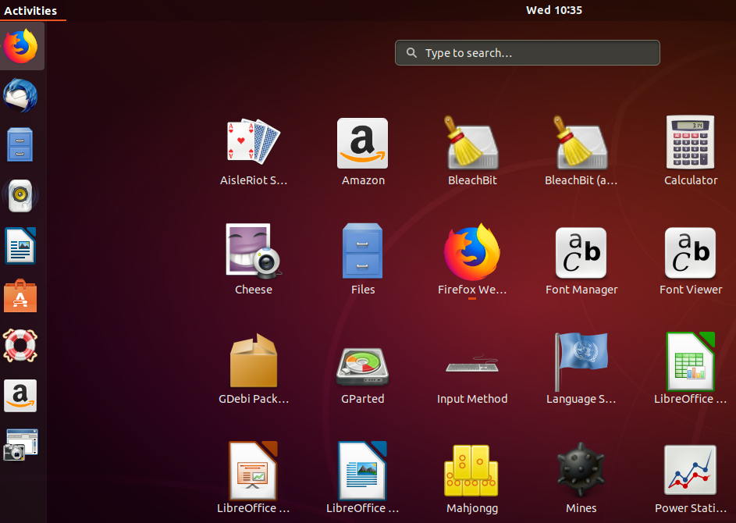Launch Rhythmbox speaker icon in dock
Viewport: 736px width, 523px height.
tap(20, 195)
